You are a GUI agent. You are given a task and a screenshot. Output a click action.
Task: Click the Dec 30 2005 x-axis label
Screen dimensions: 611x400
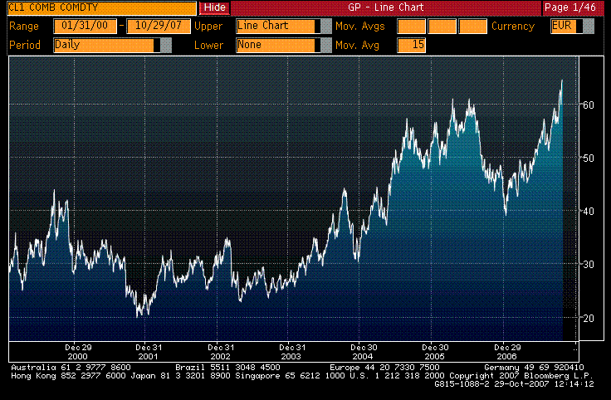tap(435, 352)
